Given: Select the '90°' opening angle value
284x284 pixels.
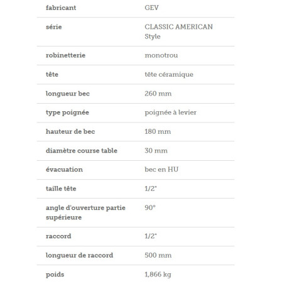Looking at the screenshot, I should click(x=150, y=207).
